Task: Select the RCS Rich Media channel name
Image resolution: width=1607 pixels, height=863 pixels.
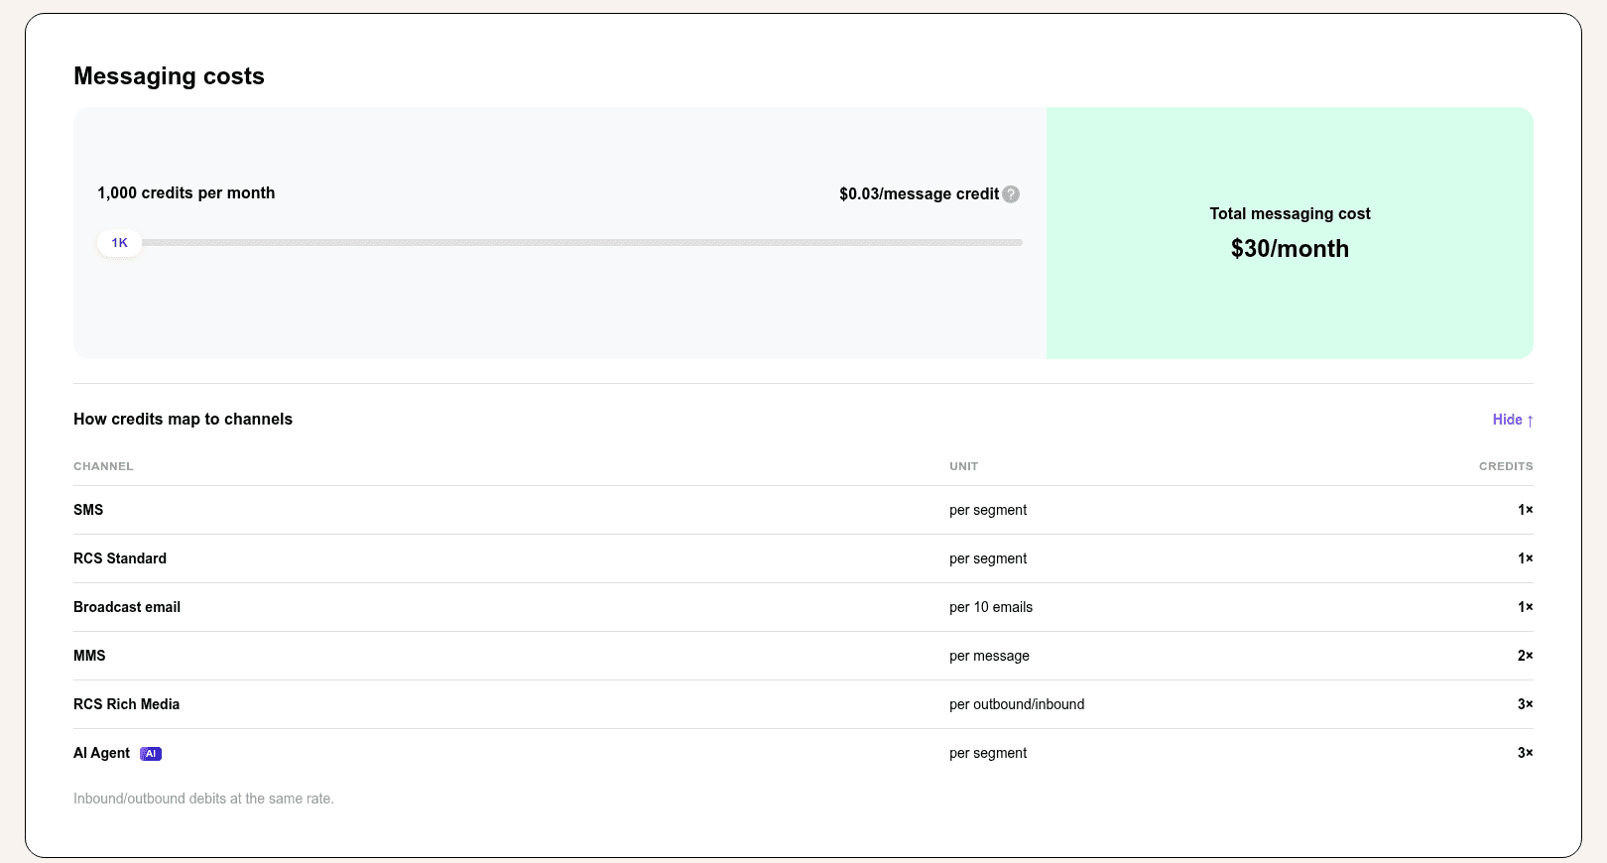Action: 126,704
